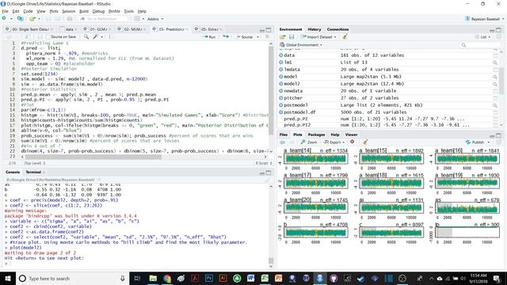507x285 pixels.
Task: Click the New File green plus icon
Action: [4, 19]
